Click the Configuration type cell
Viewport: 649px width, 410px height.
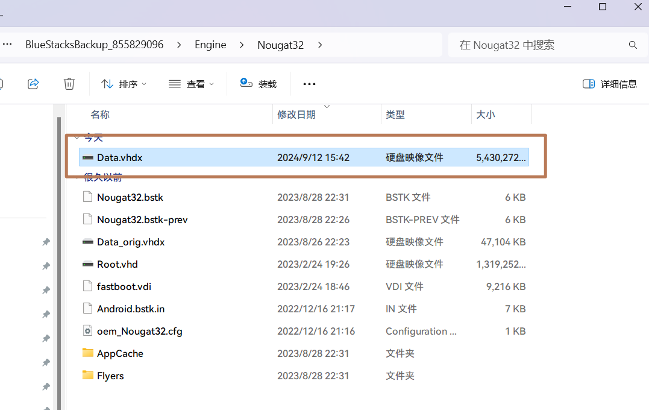pos(421,331)
